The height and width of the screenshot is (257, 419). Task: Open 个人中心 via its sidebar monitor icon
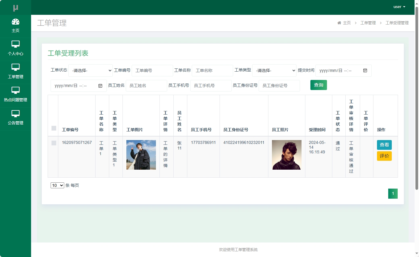pyautogui.click(x=16, y=44)
